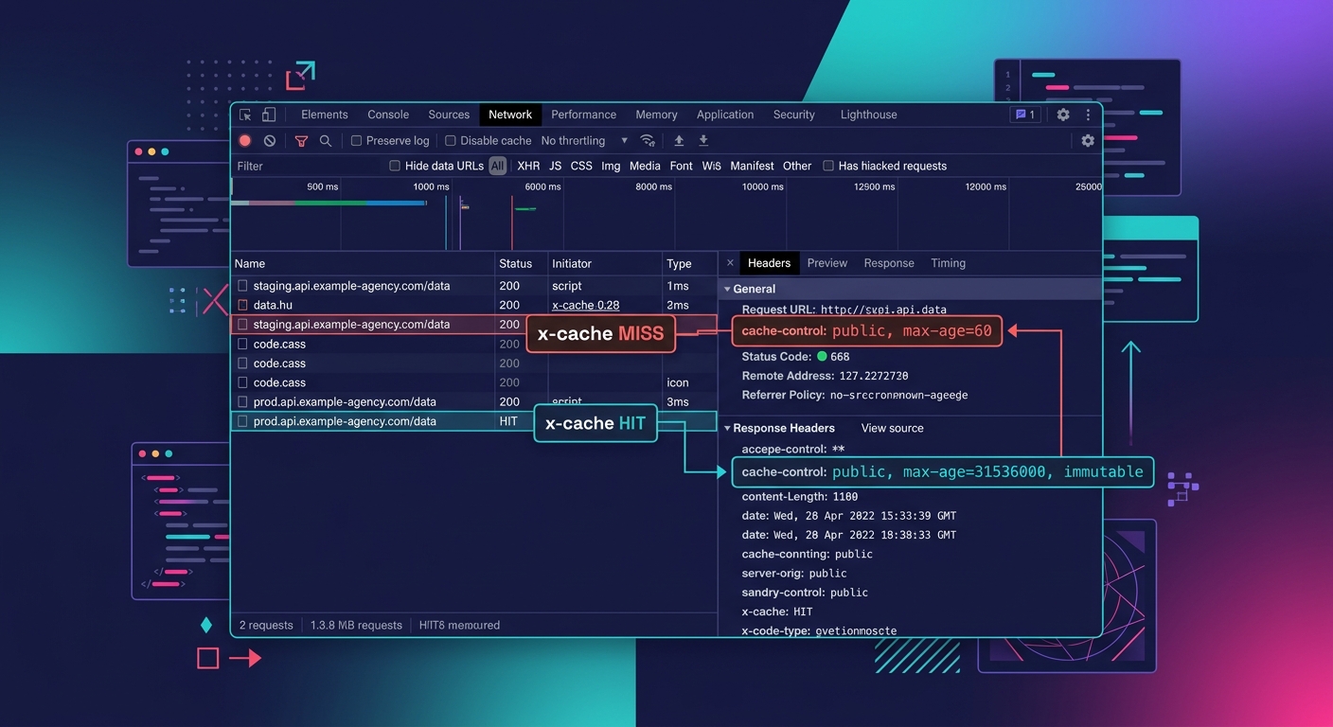The width and height of the screenshot is (1333, 727).
Task: Switch to the Lighthouse tab
Action: [x=868, y=115]
